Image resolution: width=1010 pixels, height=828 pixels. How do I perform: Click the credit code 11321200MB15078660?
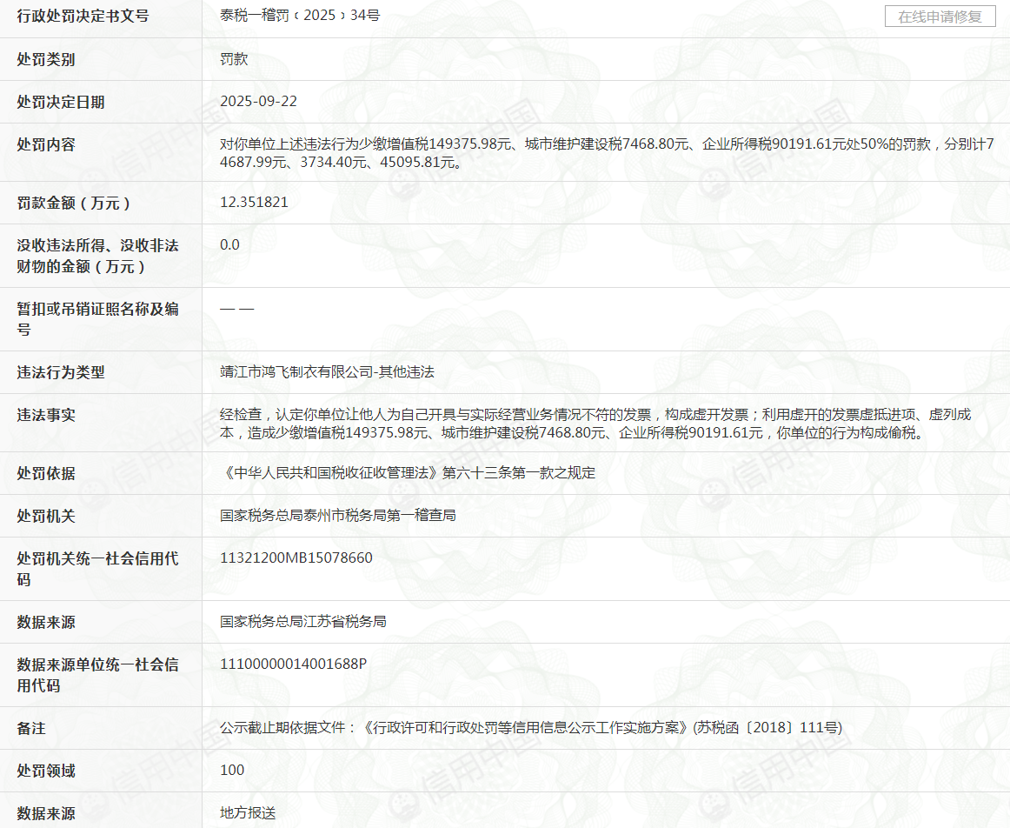pos(296,558)
